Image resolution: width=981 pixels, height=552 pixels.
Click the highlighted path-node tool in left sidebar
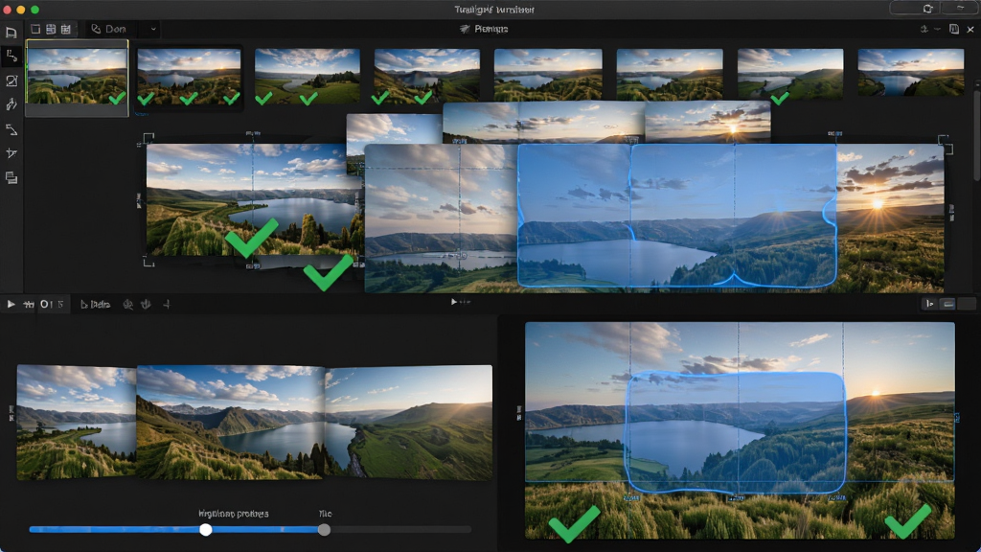(x=11, y=57)
